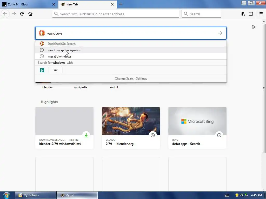The height and width of the screenshot is (199, 266).
Task: Click the network connection tray icon
Action: coord(242,195)
